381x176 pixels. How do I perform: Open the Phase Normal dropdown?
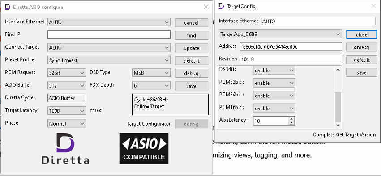(67, 123)
